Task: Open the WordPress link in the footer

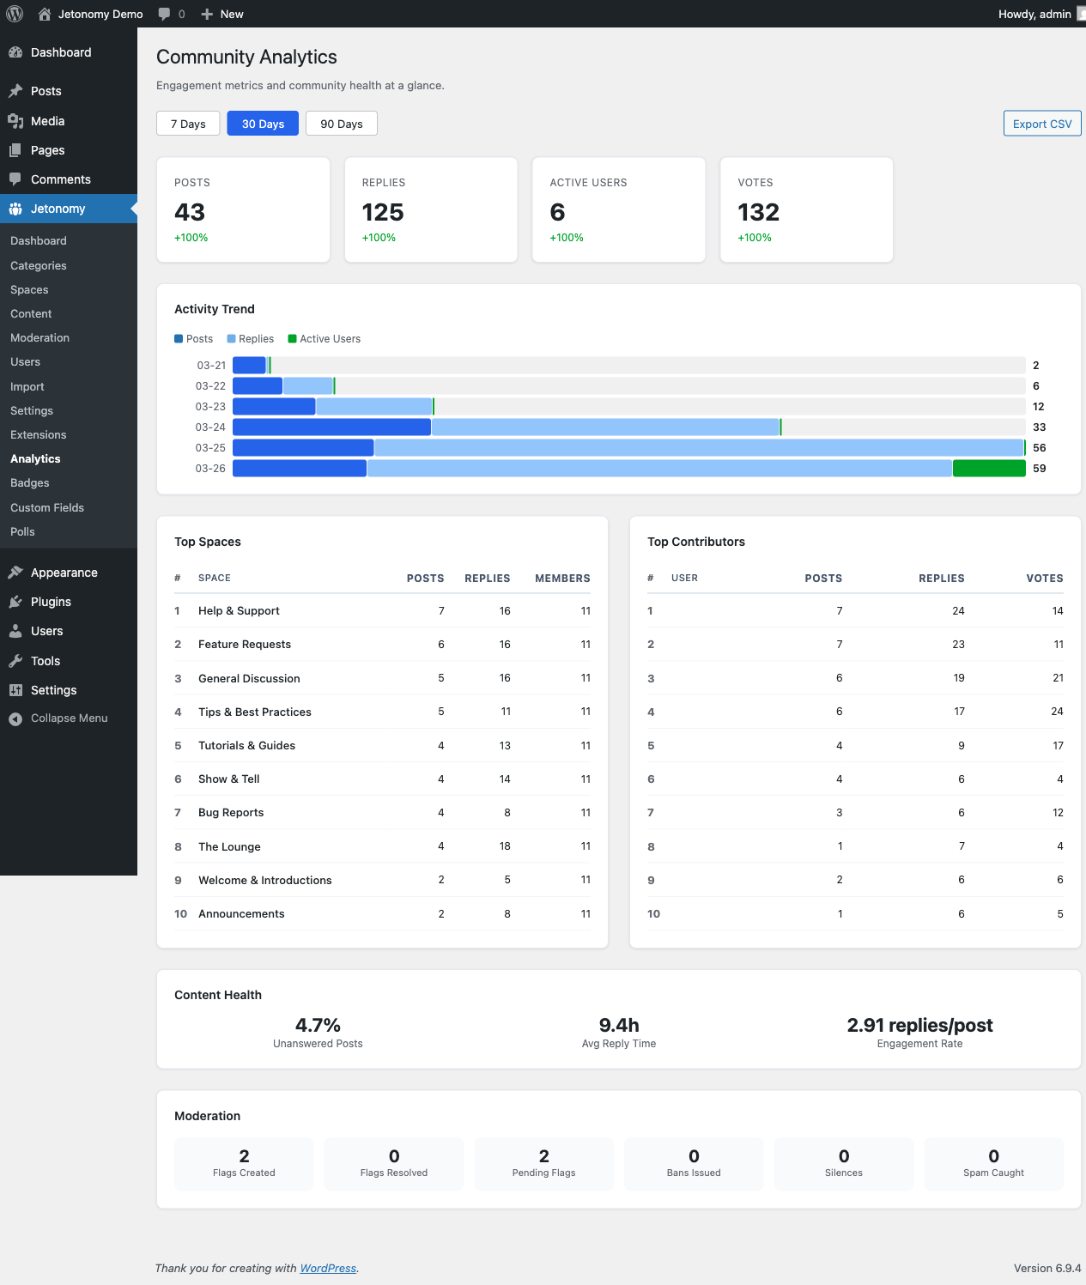Action: 328,1268
